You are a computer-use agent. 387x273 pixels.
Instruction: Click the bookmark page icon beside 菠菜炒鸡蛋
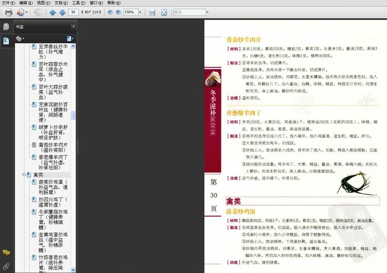[34, 182]
